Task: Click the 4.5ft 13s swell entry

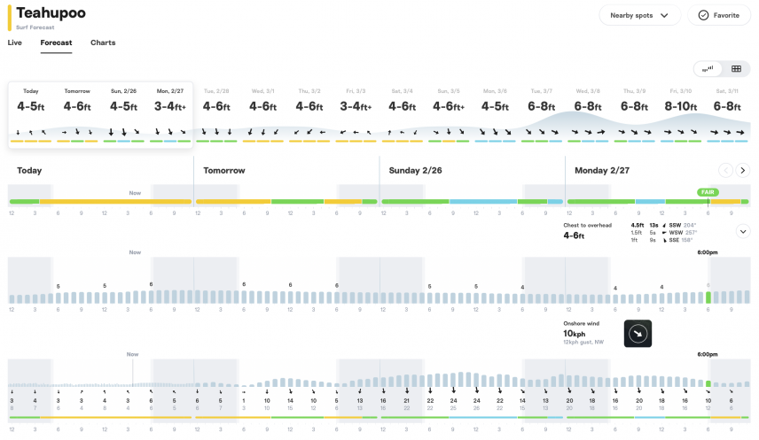Action: (x=645, y=226)
